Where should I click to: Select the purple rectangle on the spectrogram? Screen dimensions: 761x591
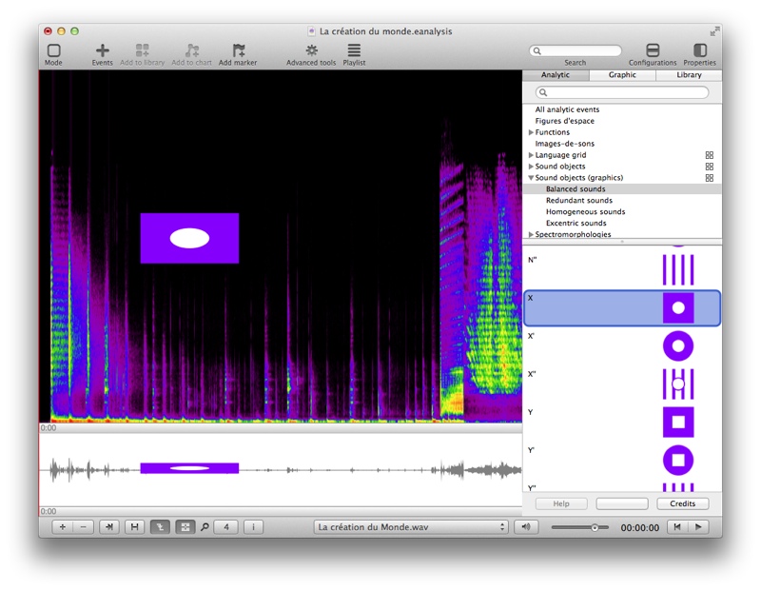(x=189, y=239)
